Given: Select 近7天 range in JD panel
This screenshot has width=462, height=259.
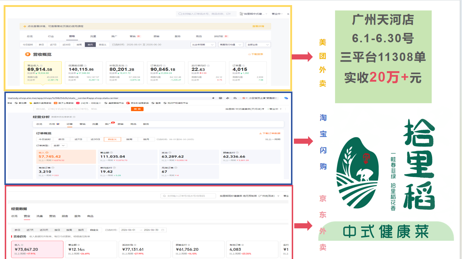Looking at the screenshot, I should click(x=30, y=230).
